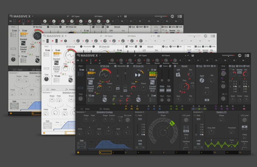Click the NI logo icon in the dark window header
Image resolution: width=257 pixels, height=167 pixels.
(x=240, y=56)
